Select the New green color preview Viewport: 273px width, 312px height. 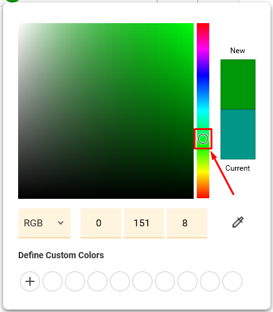238,84
